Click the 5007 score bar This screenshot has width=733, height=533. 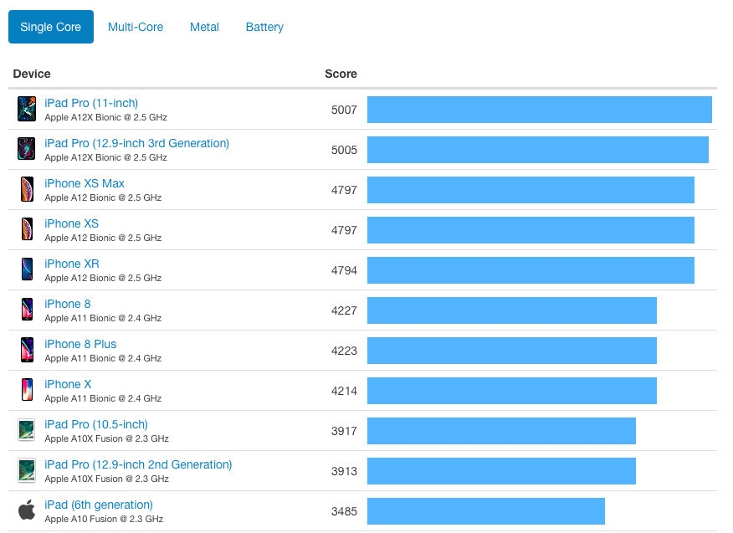pos(540,110)
